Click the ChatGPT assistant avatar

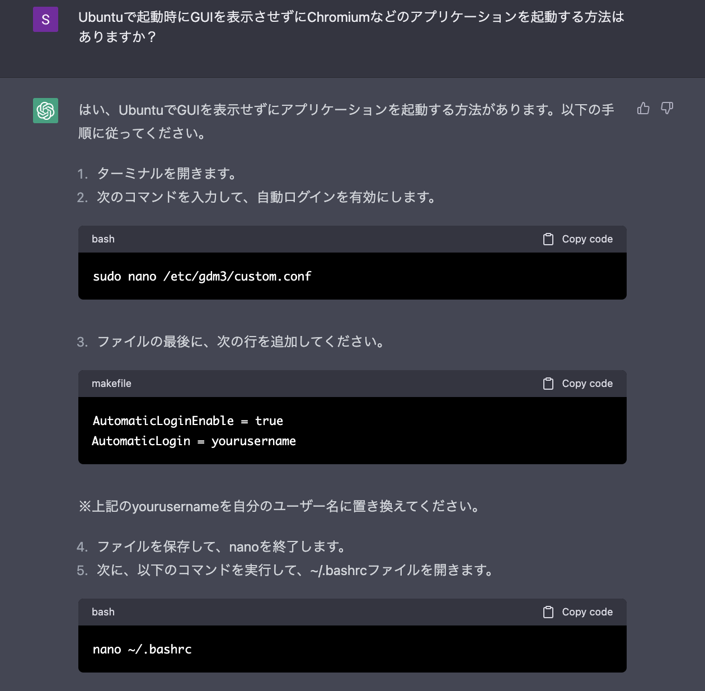(45, 111)
